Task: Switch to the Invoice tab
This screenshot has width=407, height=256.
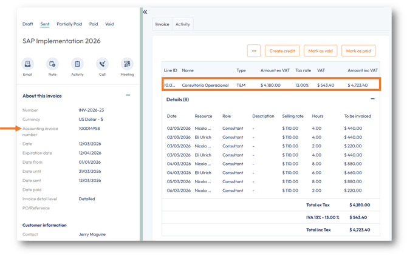Action: (162, 24)
